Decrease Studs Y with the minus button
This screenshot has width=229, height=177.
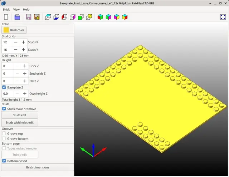tap(16, 50)
